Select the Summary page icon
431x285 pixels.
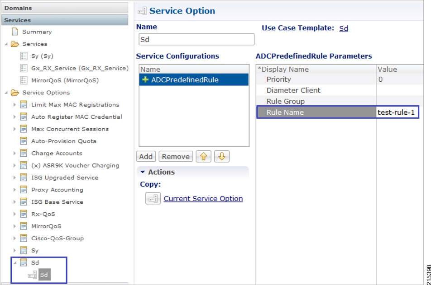point(15,32)
